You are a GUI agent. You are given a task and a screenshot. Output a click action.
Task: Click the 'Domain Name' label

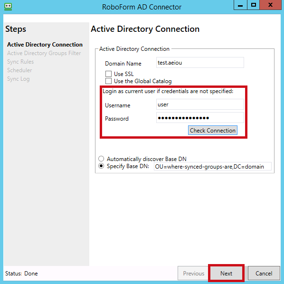[x=123, y=64]
